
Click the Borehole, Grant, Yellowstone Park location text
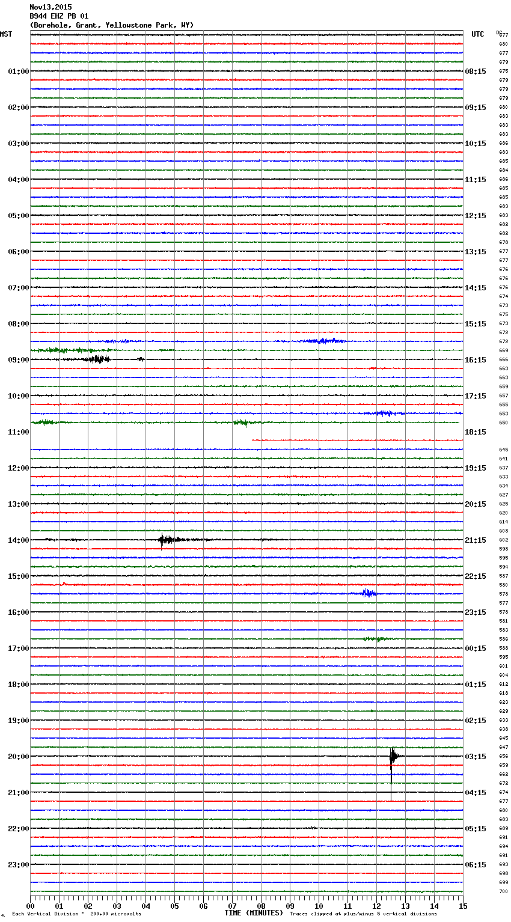112,25
